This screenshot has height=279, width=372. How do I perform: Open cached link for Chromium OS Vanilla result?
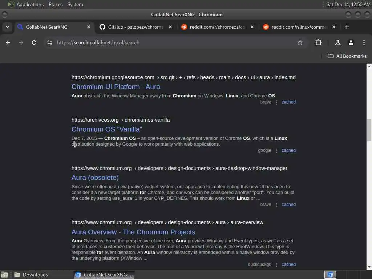pyautogui.click(x=288, y=150)
